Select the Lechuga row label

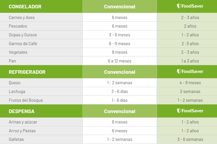coord(17,91)
